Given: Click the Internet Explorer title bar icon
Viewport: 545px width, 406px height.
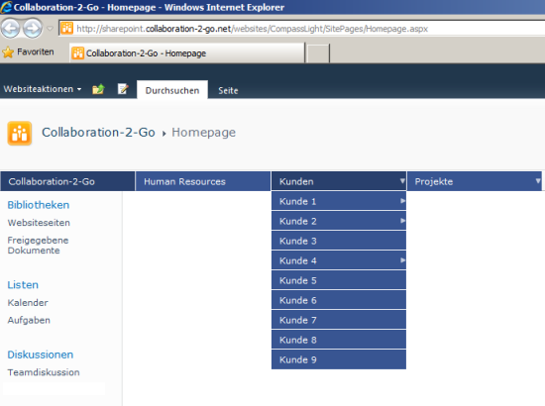Looking at the screenshot, I should pyautogui.click(x=6, y=7).
